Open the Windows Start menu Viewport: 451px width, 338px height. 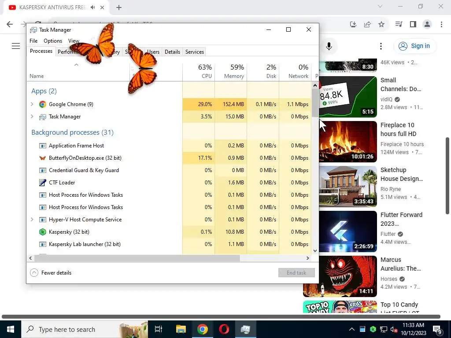point(11,329)
